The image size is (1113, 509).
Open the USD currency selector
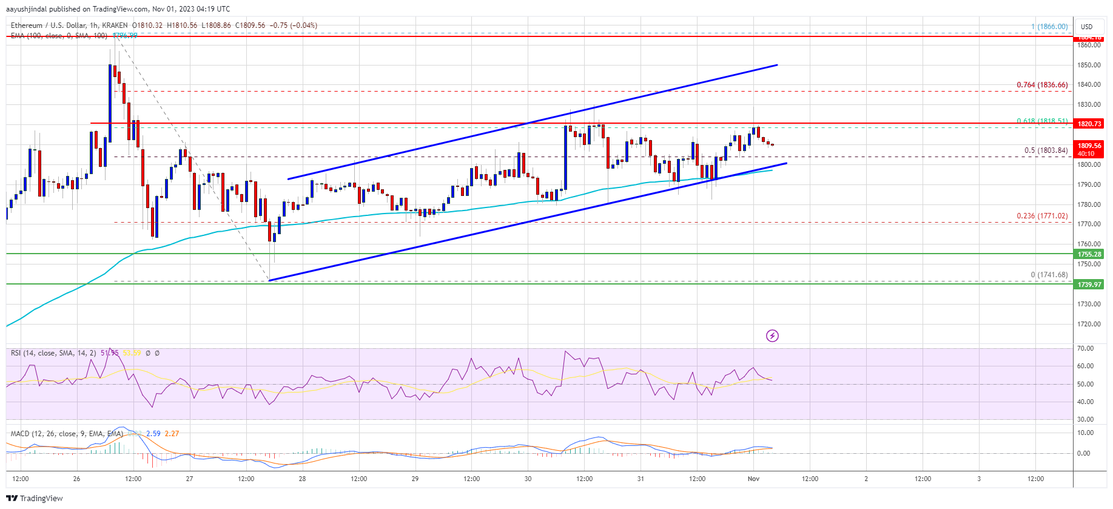[x=1086, y=27]
